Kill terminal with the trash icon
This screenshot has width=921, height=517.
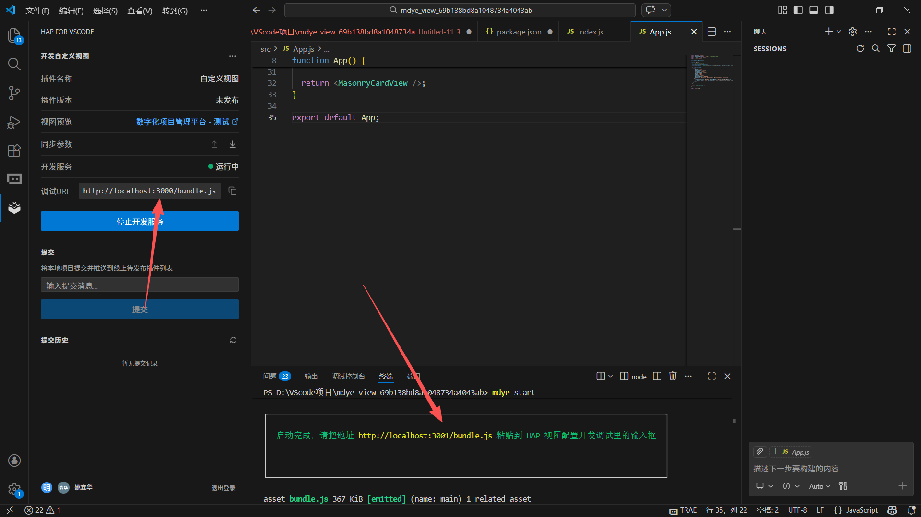pos(673,376)
